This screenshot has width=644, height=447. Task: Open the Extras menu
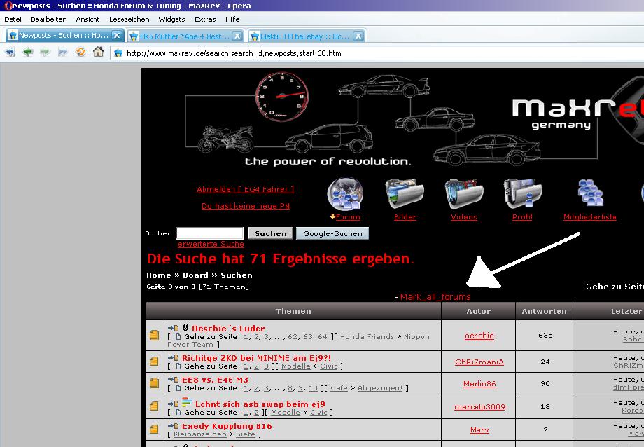pyautogui.click(x=205, y=19)
